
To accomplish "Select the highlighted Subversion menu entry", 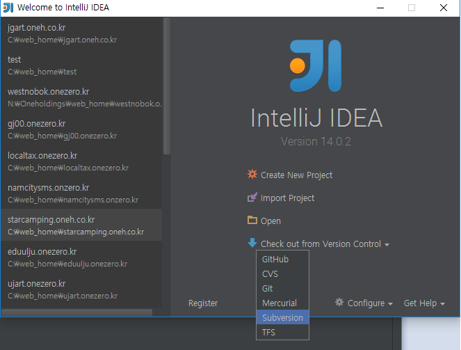I will coord(282,317).
